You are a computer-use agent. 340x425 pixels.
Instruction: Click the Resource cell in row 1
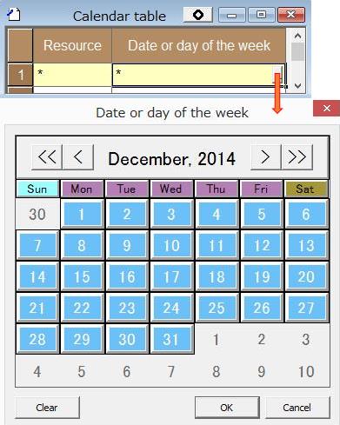point(72,75)
